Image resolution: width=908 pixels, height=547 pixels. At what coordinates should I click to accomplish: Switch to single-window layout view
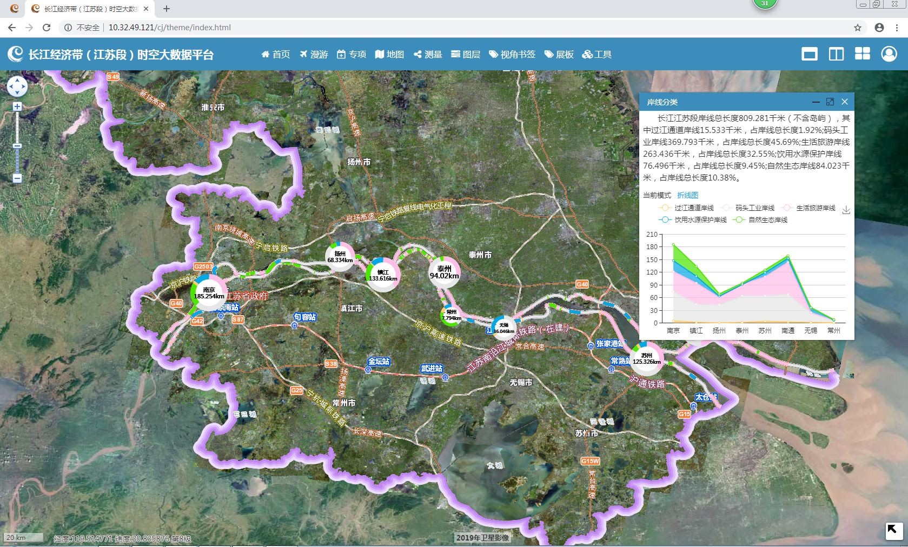click(809, 54)
